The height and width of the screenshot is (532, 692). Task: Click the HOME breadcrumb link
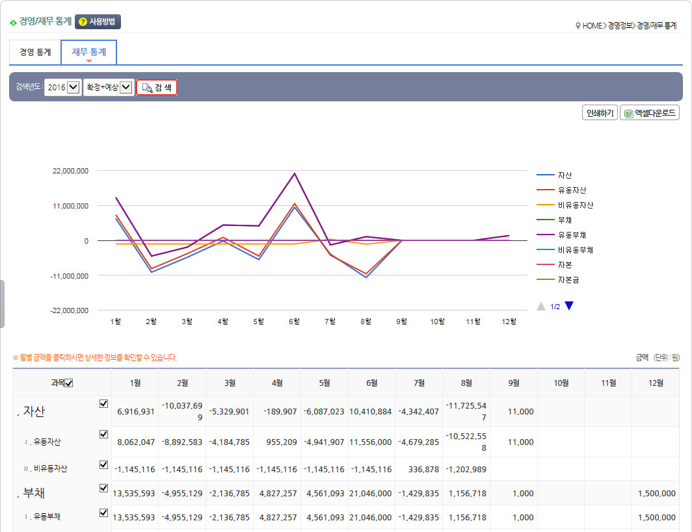tap(592, 26)
